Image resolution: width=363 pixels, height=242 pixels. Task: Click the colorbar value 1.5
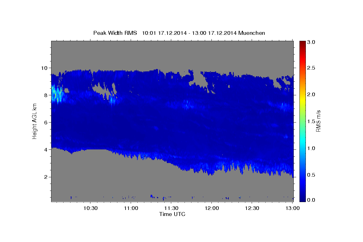click(x=311, y=121)
